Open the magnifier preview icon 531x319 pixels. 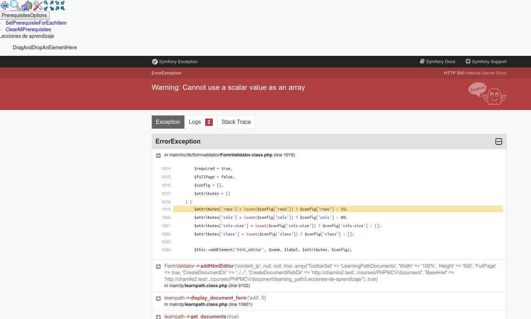coord(14,6)
